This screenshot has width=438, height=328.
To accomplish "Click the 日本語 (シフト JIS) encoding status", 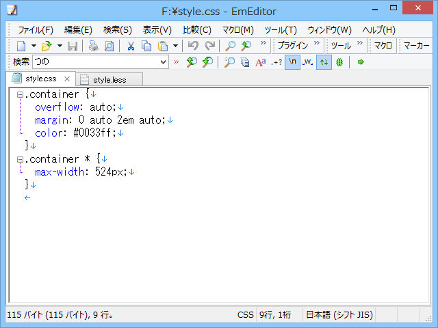I will coord(339,315).
